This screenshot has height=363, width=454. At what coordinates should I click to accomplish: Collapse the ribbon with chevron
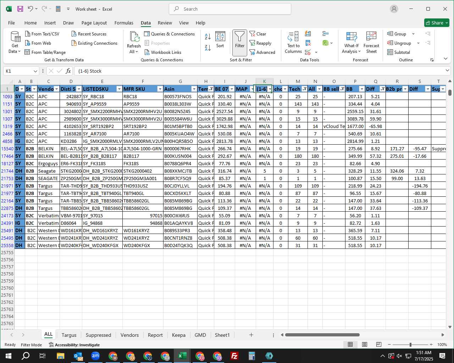[x=445, y=59]
